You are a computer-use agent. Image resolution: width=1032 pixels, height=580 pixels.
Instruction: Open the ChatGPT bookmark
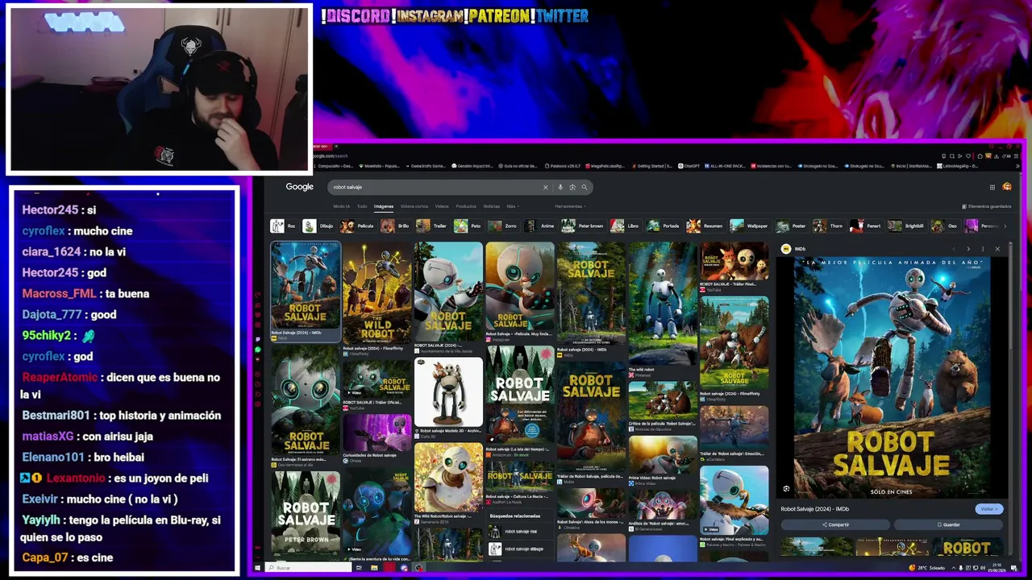point(690,166)
